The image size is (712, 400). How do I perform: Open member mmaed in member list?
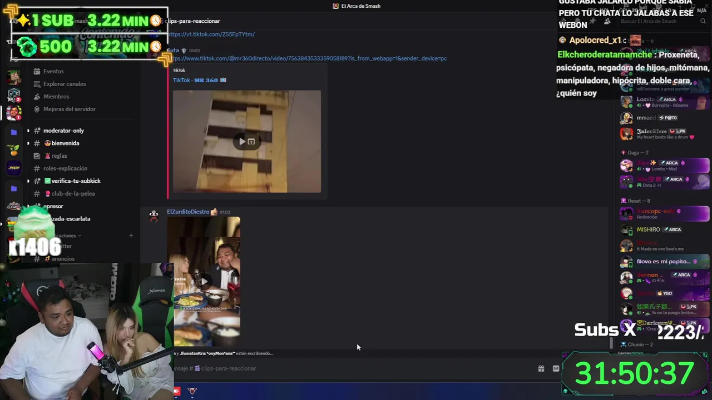(x=665, y=118)
